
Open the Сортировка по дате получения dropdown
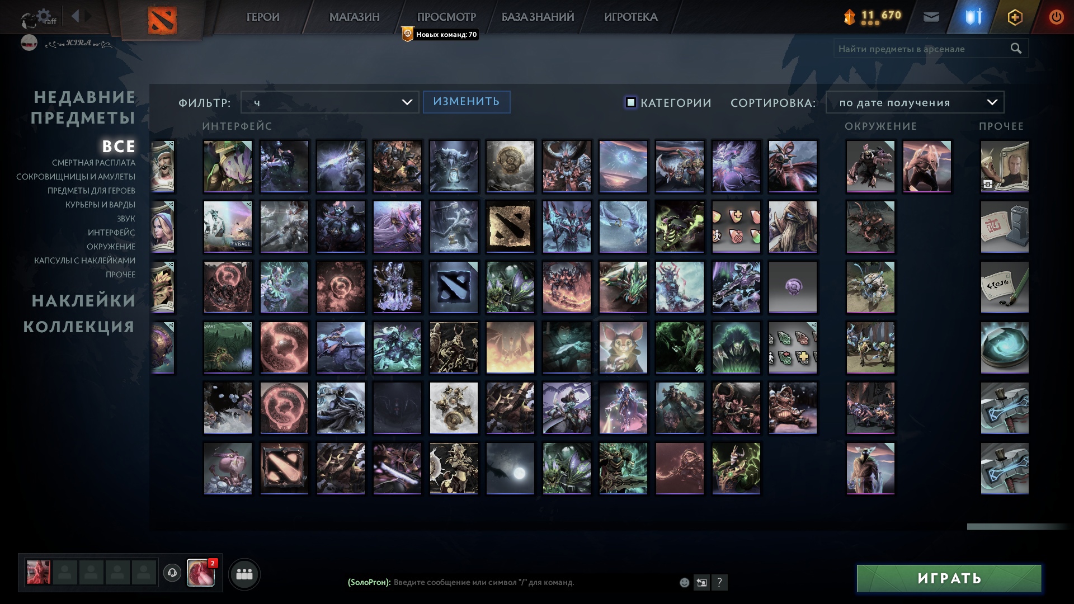coord(915,102)
